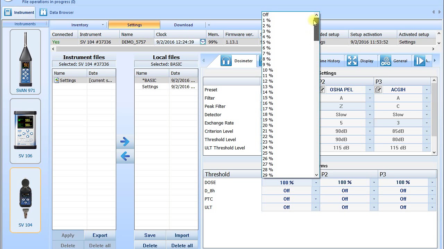
Task: Open the P3 DOSE 100 % dropdown
Action: 432,183
